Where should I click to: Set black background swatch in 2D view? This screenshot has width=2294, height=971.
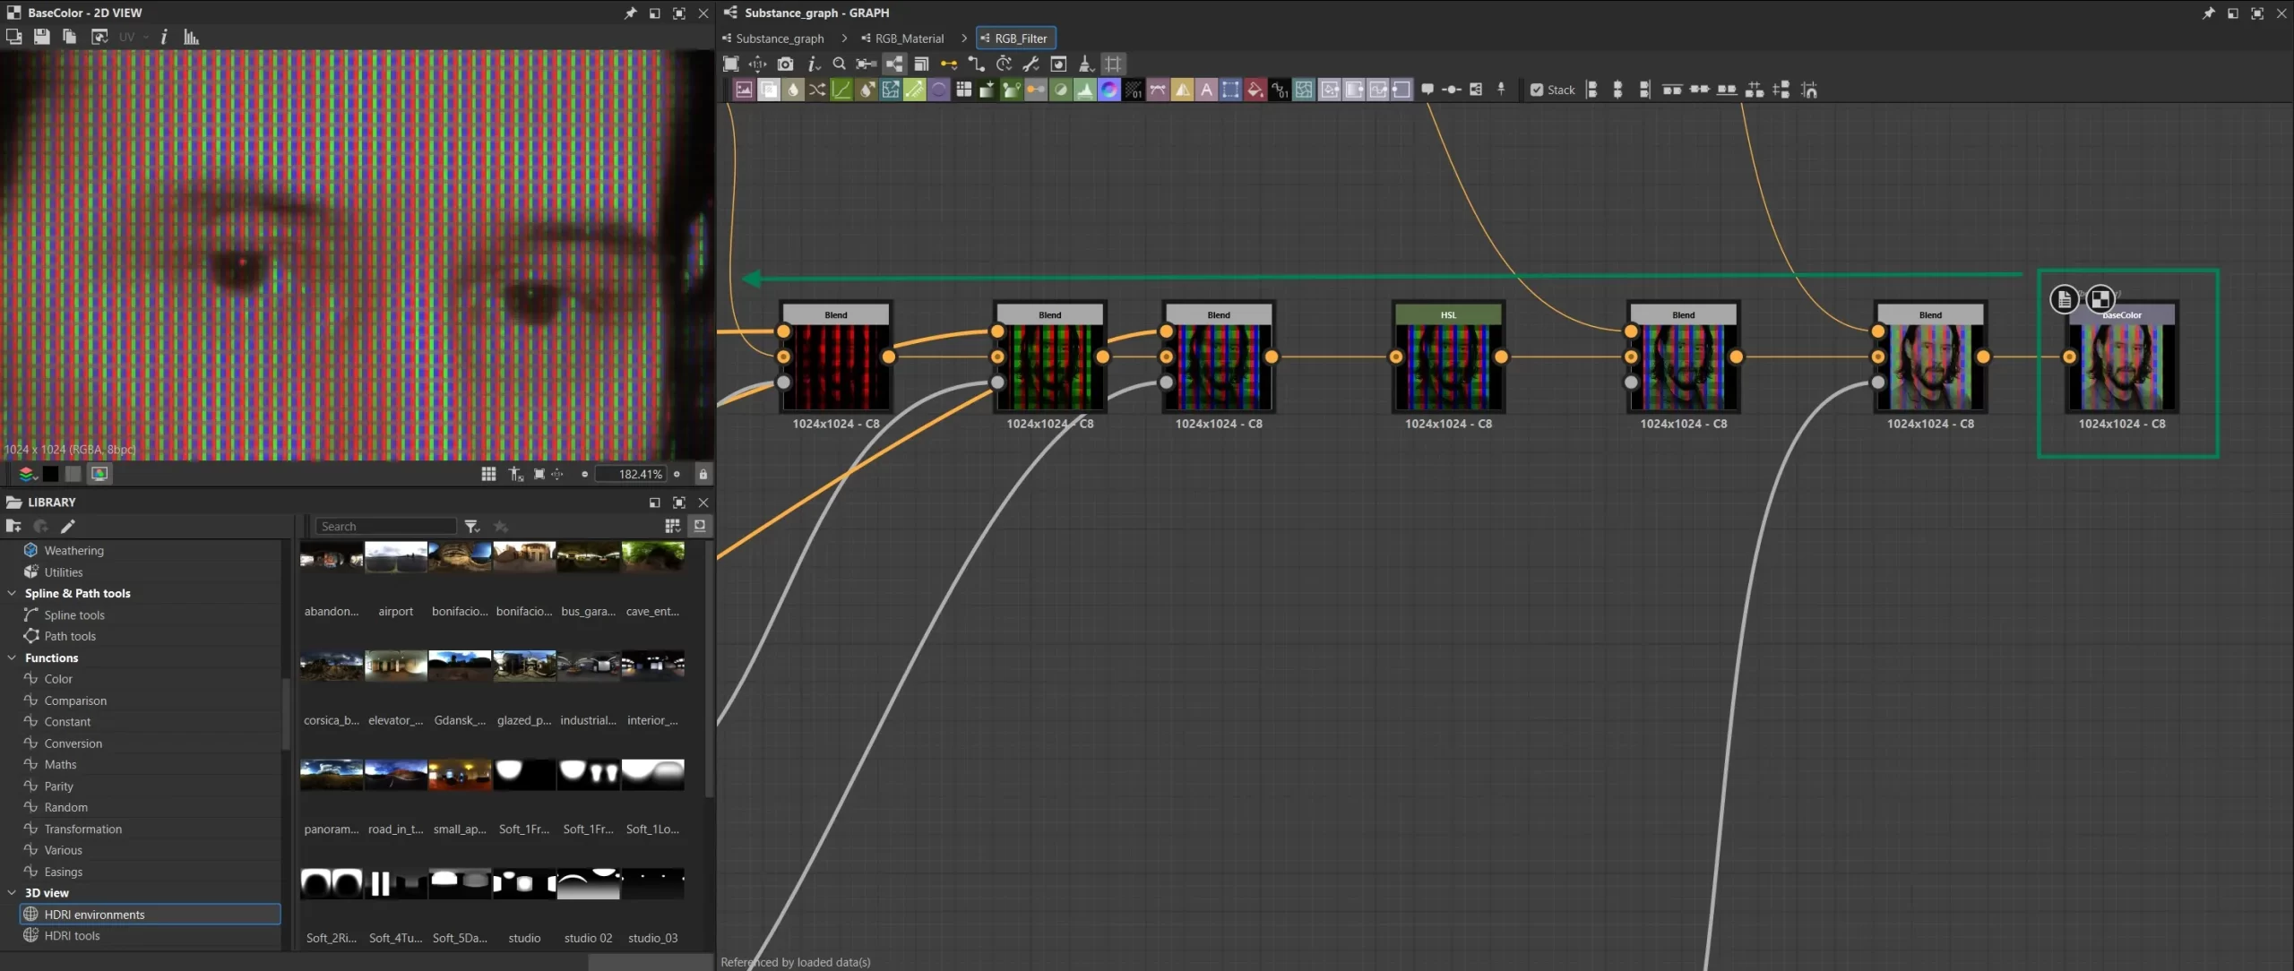point(51,474)
